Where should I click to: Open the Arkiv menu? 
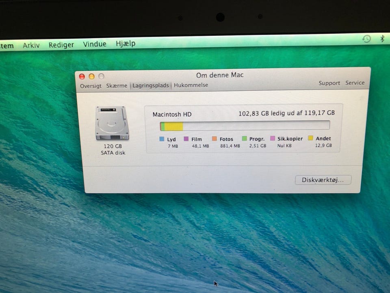(31, 45)
